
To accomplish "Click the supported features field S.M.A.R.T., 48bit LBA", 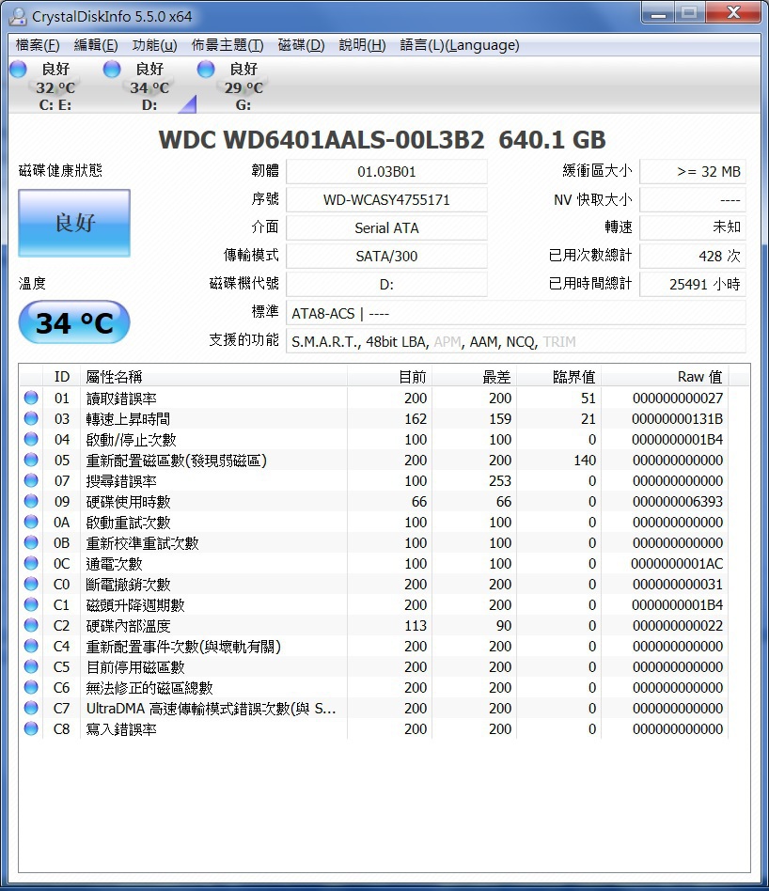I will point(516,341).
